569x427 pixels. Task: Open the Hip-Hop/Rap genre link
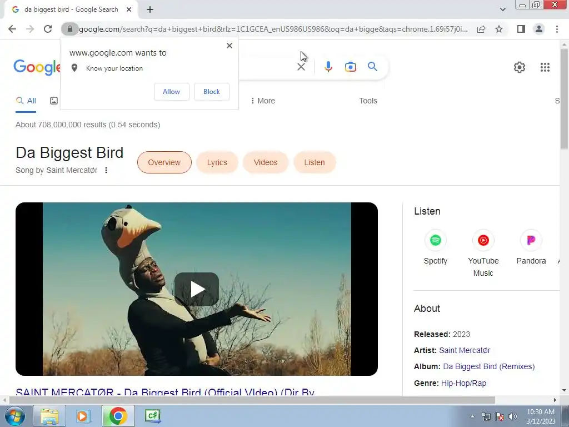pyautogui.click(x=463, y=383)
